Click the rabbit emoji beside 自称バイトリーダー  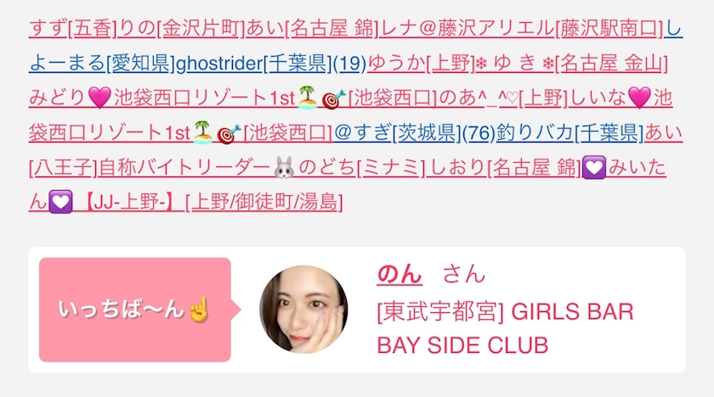[x=284, y=167]
